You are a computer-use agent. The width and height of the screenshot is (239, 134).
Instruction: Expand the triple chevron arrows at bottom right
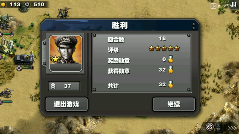coord(232,128)
